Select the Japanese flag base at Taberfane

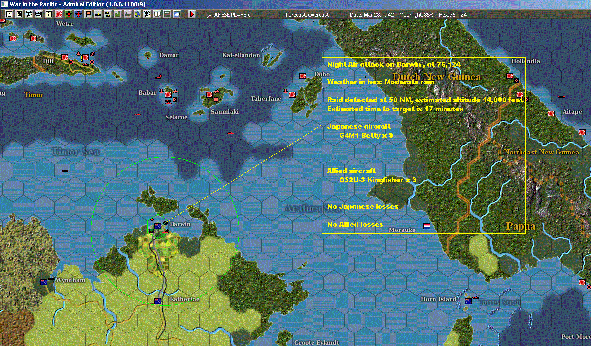[292, 95]
